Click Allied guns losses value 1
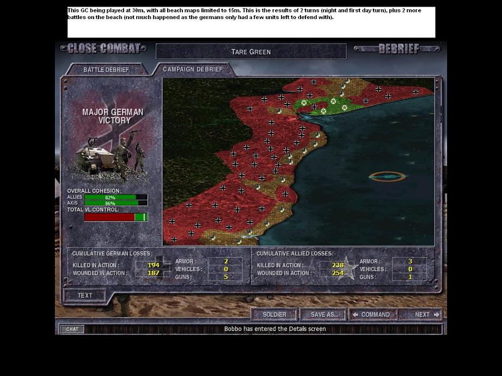 pyautogui.click(x=410, y=277)
